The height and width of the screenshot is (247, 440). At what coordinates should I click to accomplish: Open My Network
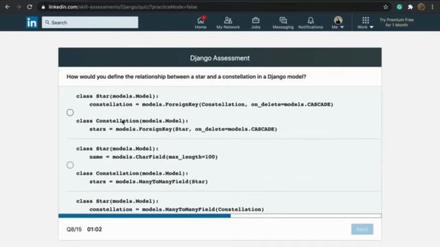[x=228, y=23]
